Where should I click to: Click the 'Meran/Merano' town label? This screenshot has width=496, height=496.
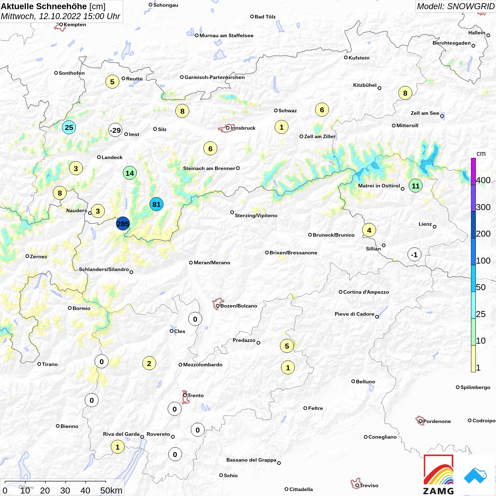[212, 263]
